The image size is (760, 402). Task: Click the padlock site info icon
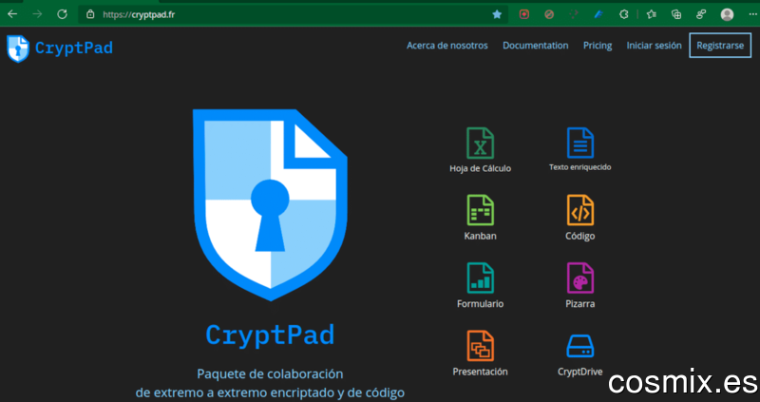click(90, 14)
